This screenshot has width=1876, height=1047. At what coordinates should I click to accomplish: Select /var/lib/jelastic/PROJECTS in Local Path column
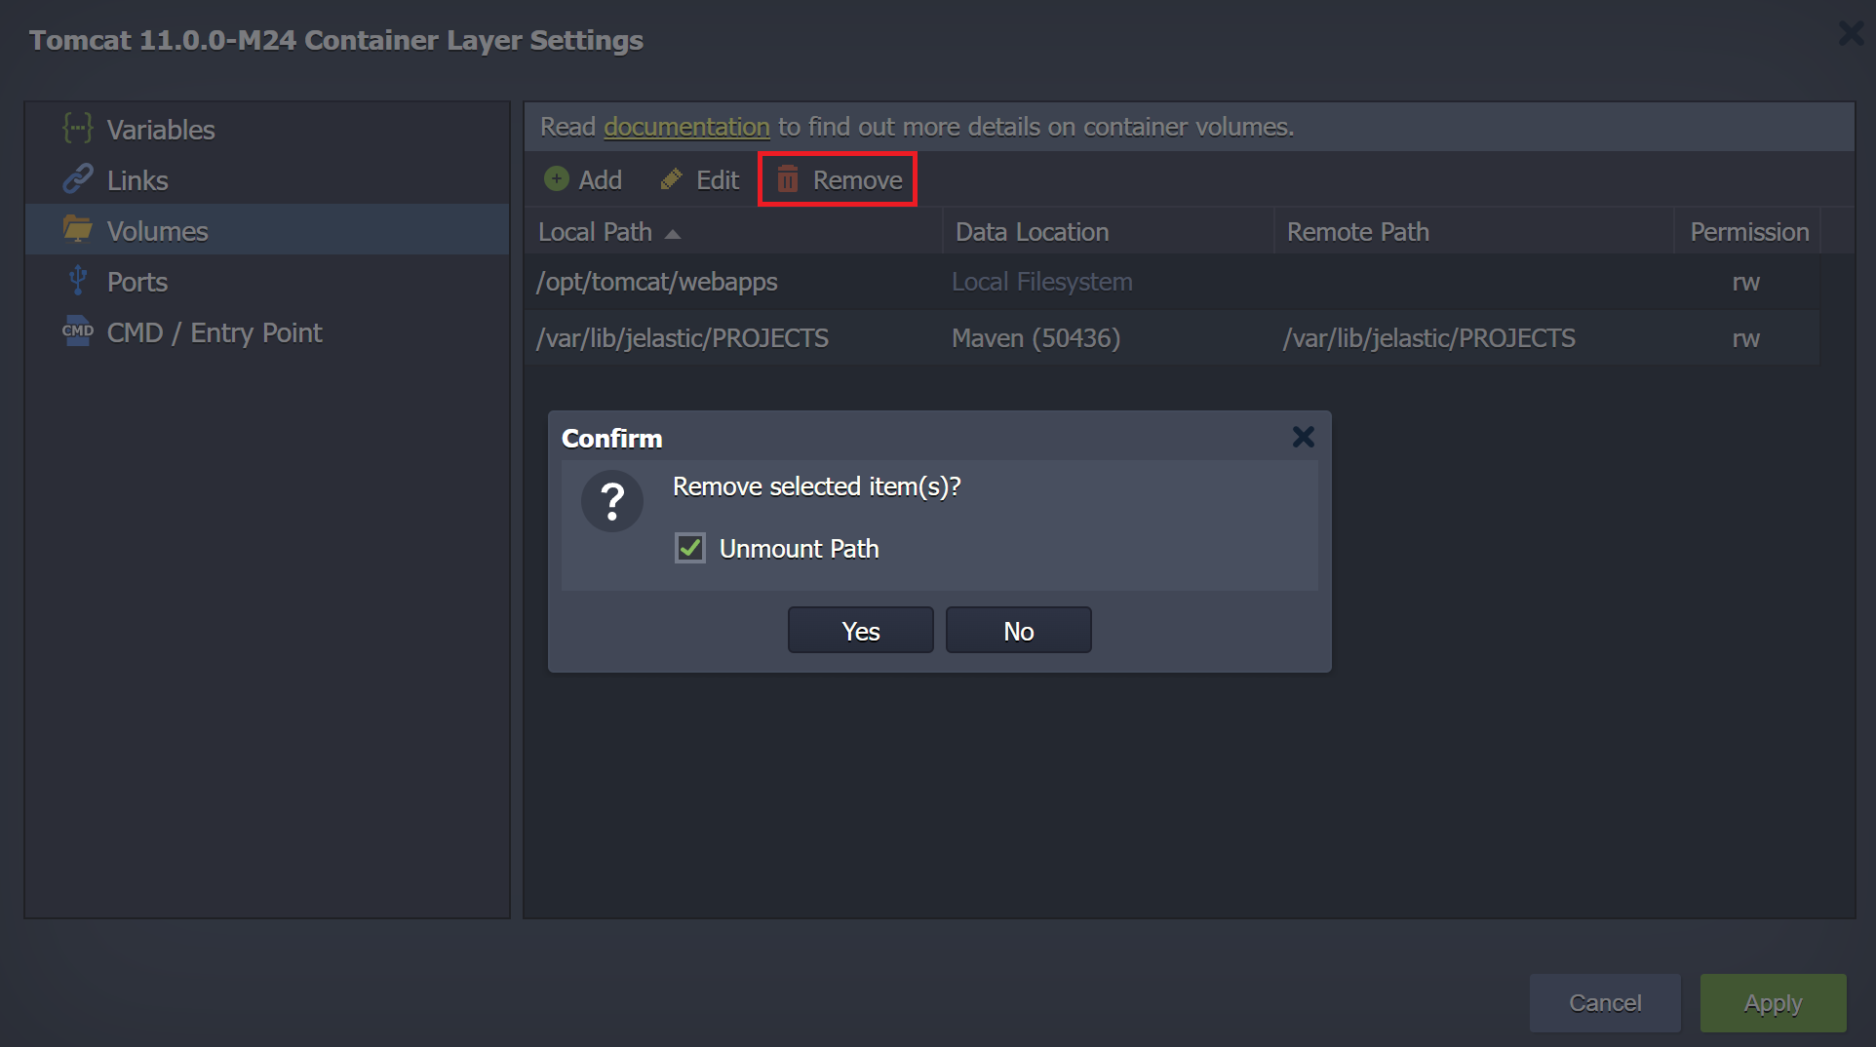(x=683, y=337)
